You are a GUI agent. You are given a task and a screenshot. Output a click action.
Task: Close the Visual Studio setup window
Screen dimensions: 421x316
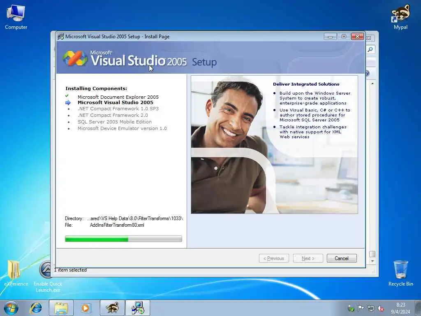[x=357, y=37]
